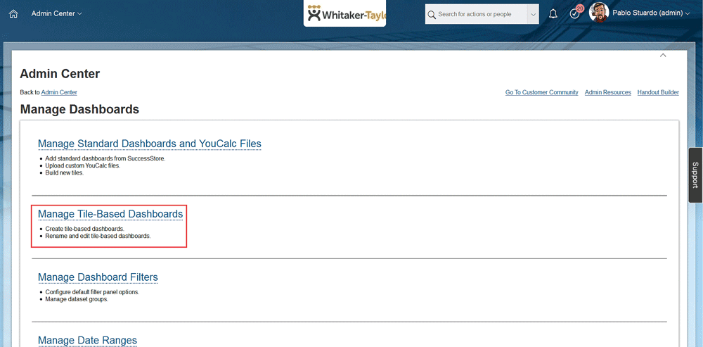The image size is (703, 347).
Task: Focus the Search for actions or people field
Action: [x=476, y=14]
